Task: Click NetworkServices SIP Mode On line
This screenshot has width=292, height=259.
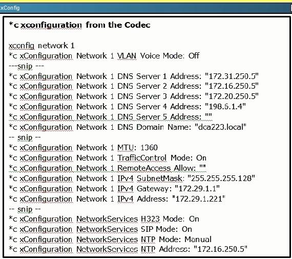Action: pyautogui.click(x=100, y=229)
